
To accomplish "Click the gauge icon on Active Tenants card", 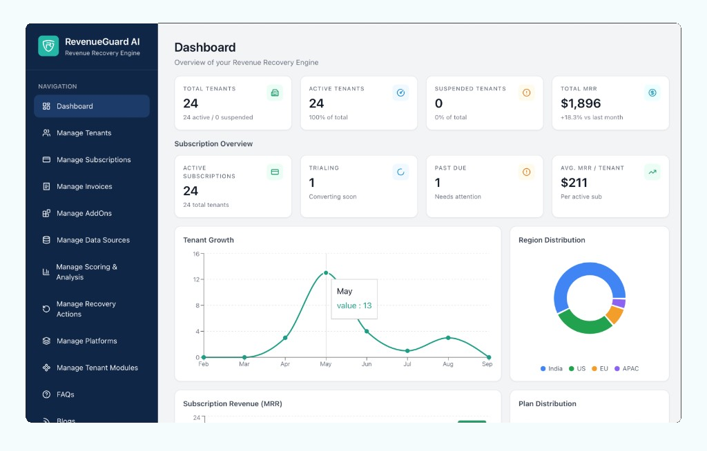I will click(x=400, y=93).
